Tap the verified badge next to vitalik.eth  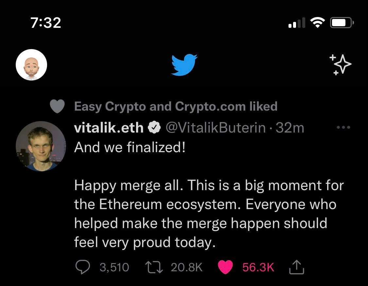pyautogui.click(x=155, y=128)
